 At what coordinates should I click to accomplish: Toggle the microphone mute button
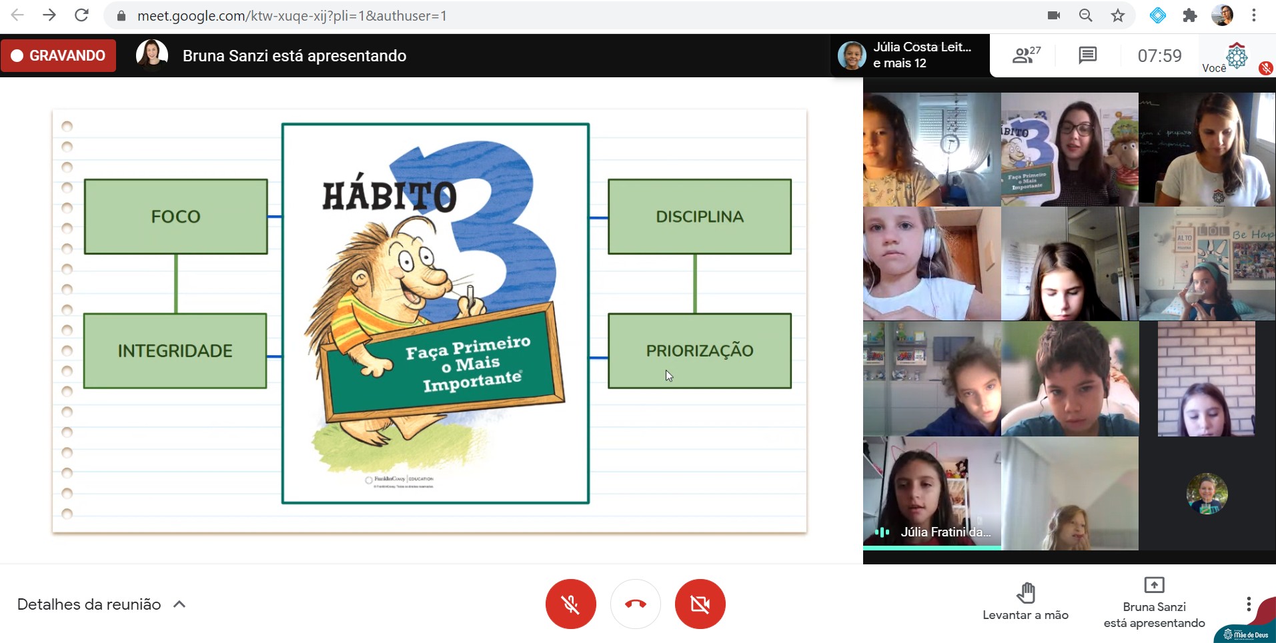pyautogui.click(x=570, y=604)
